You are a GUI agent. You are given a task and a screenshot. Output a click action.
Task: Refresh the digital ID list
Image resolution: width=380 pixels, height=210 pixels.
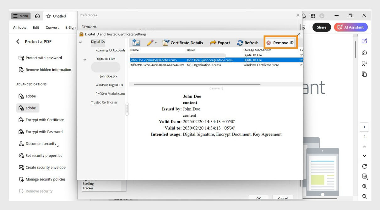pyautogui.click(x=248, y=42)
